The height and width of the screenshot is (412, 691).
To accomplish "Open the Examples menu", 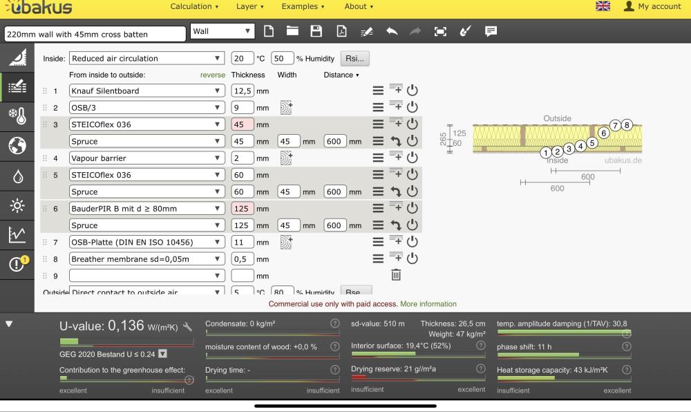I will coord(303,6).
